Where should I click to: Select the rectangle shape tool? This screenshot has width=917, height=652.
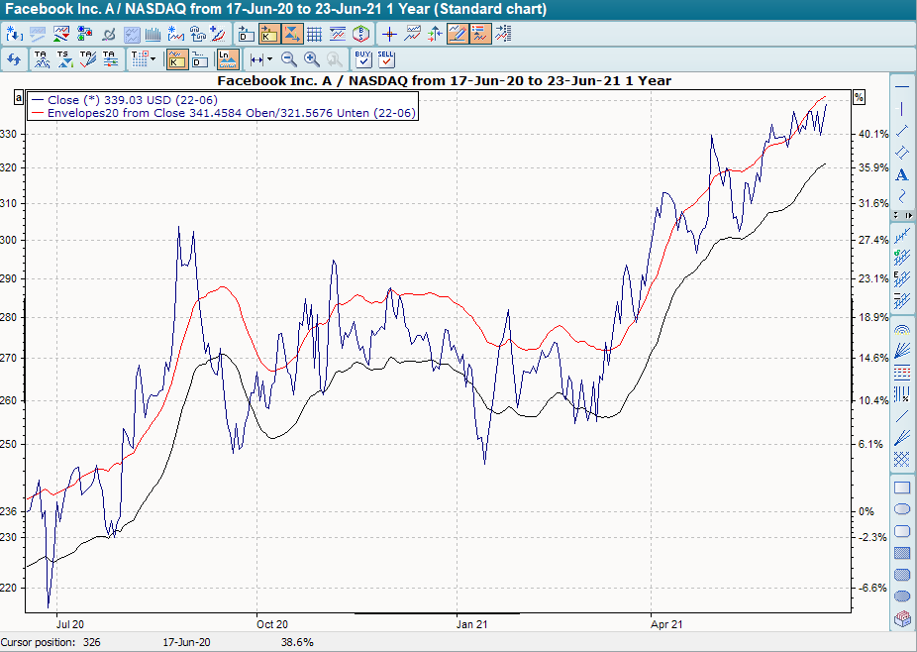[x=902, y=488]
